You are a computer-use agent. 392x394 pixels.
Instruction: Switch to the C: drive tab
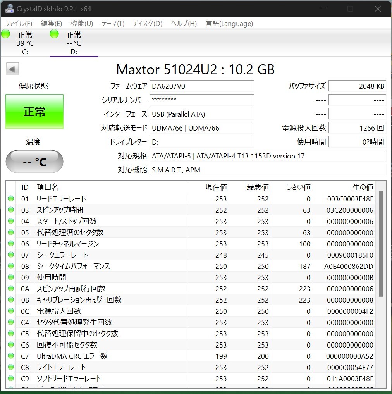(25, 43)
